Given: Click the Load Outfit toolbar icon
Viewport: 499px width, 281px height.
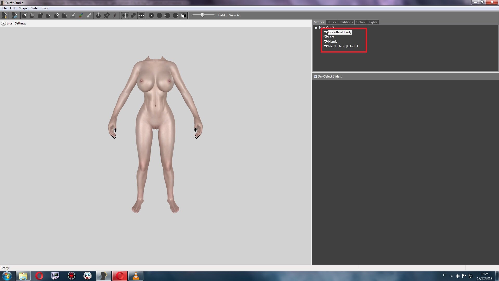Looking at the screenshot, I should [14, 15].
